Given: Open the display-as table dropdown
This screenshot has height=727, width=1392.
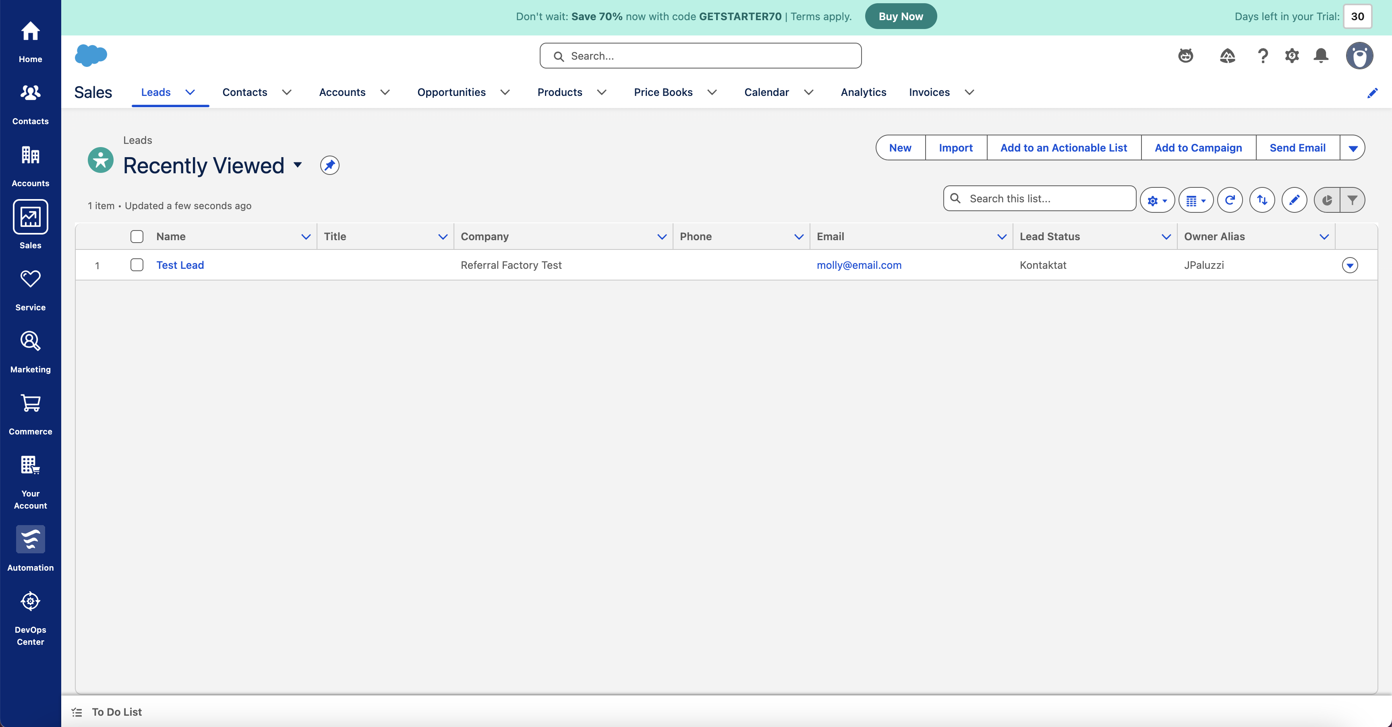Looking at the screenshot, I should [1196, 200].
